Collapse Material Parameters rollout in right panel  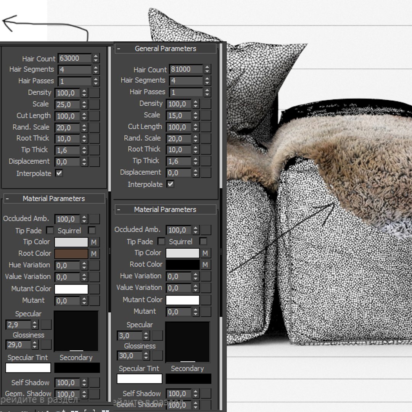[x=166, y=210]
